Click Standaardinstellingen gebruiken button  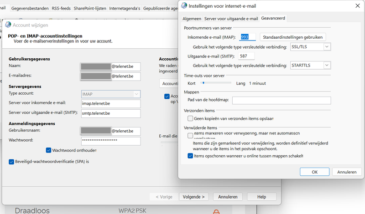click(292, 37)
